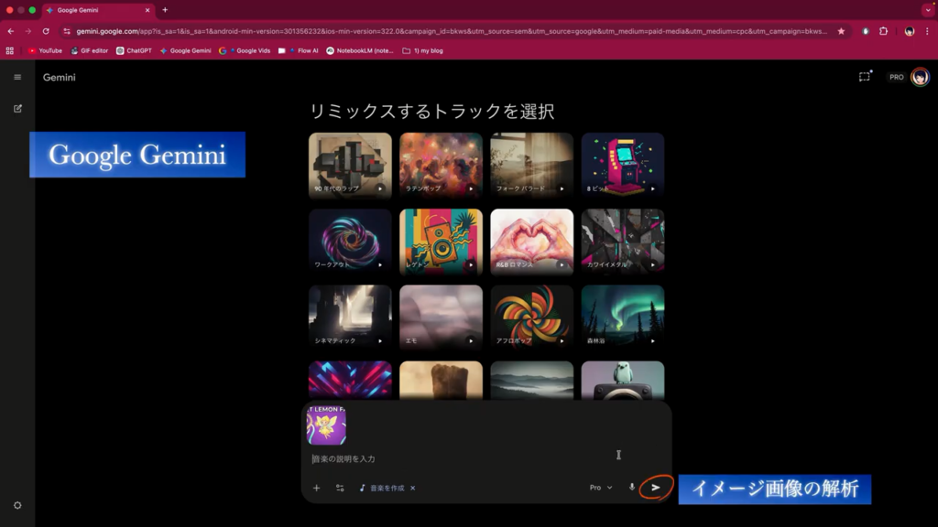Open the NotebookLM bookmark
This screenshot has height=527, width=938.
(x=359, y=50)
